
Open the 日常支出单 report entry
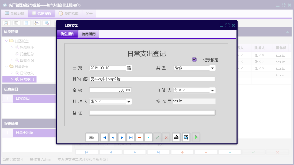point(24,133)
